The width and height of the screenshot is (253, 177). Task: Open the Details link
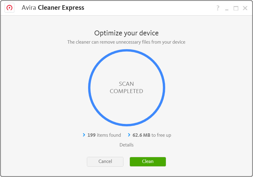point(127,145)
